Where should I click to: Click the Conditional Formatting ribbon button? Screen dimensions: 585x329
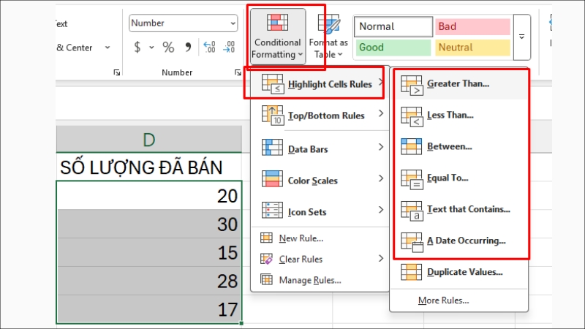277,38
